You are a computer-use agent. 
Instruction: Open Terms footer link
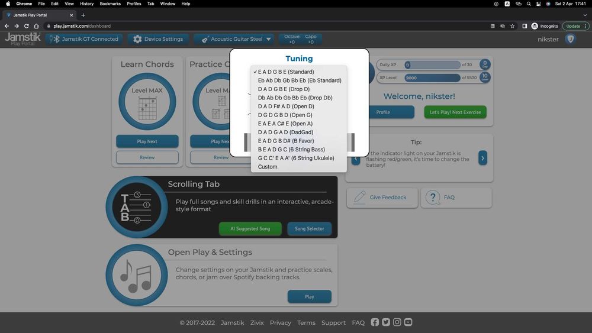pyautogui.click(x=306, y=323)
